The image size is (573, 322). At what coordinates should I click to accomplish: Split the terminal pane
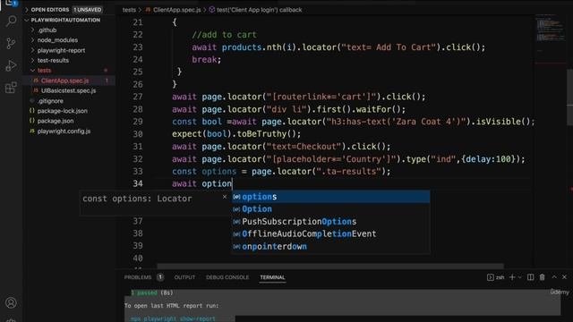click(530, 277)
